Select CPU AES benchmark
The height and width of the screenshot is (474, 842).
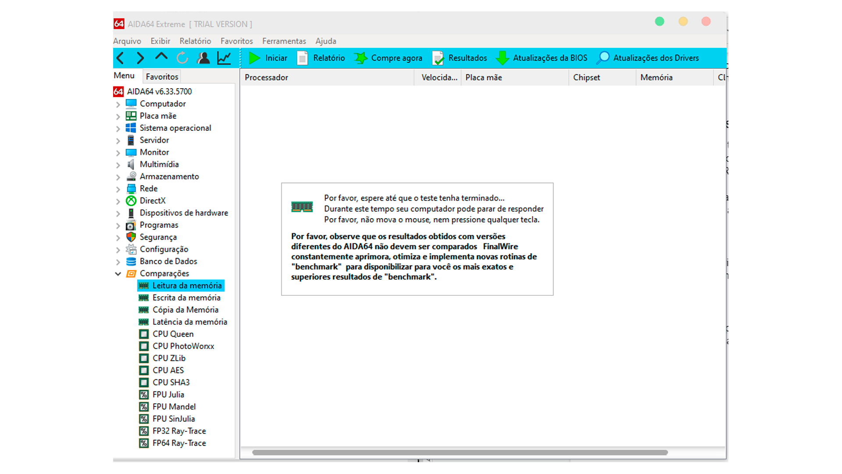click(162, 370)
